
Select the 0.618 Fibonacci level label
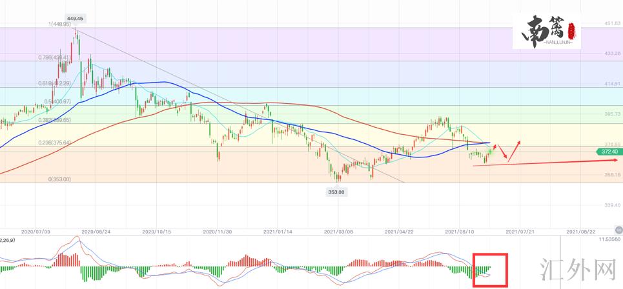coord(54,83)
